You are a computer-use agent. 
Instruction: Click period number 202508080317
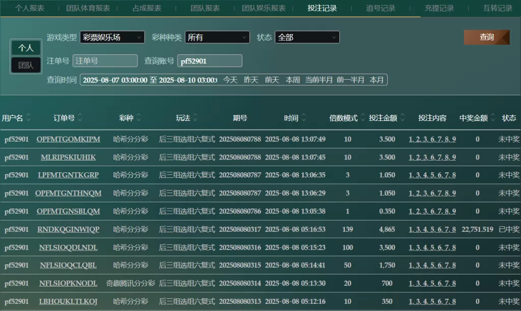tap(240, 229)
